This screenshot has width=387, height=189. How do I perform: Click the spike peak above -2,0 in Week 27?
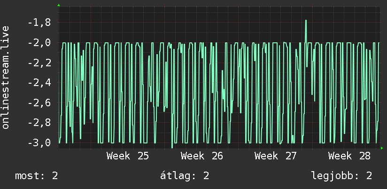[x=306, y=21]
